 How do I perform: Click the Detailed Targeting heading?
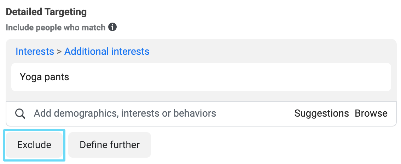[46, 12]
